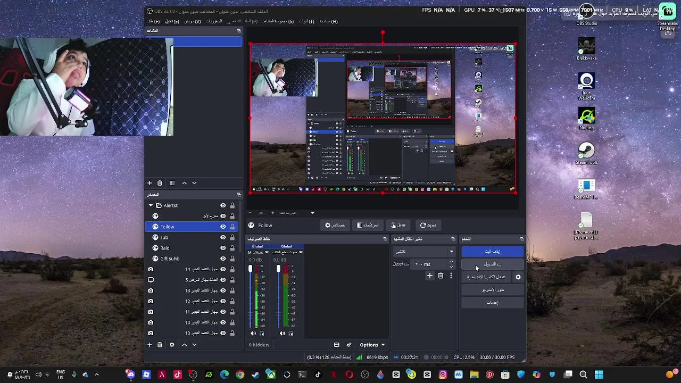Zoom out preview with minus icon

coord(250,213)
